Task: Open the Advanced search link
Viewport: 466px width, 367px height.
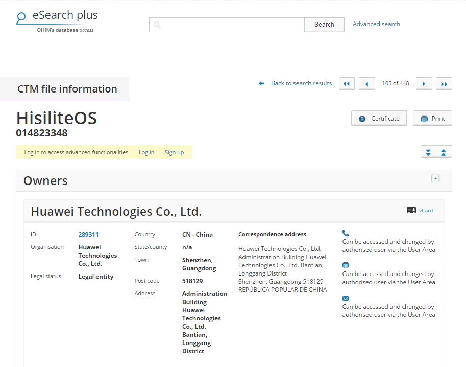Action: (x=376, y=24)
